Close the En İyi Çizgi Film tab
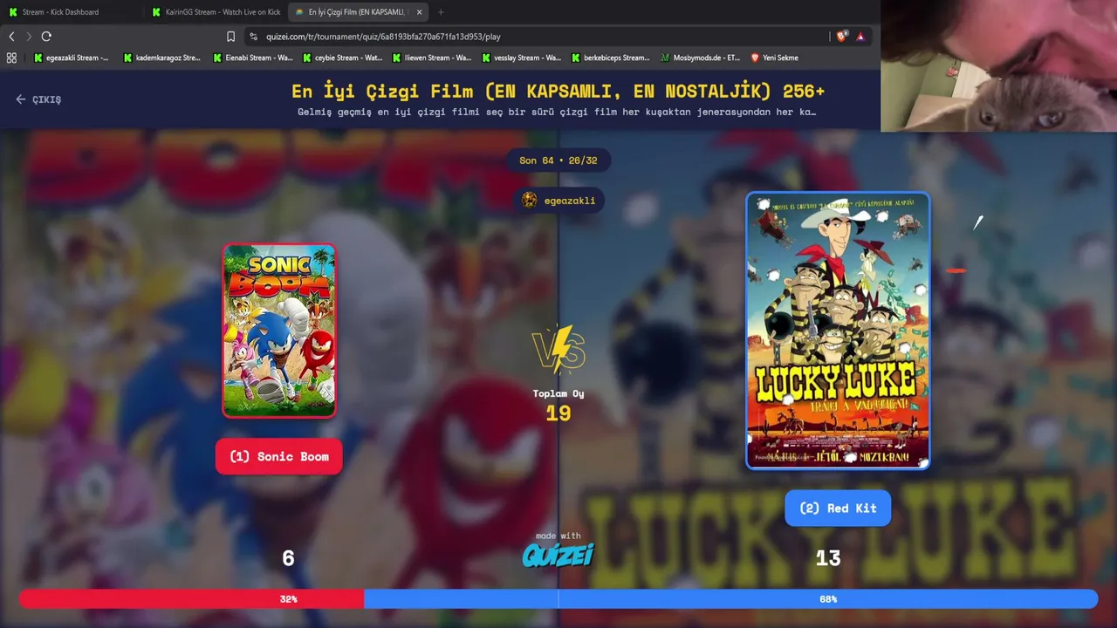 tap(419, 12)
